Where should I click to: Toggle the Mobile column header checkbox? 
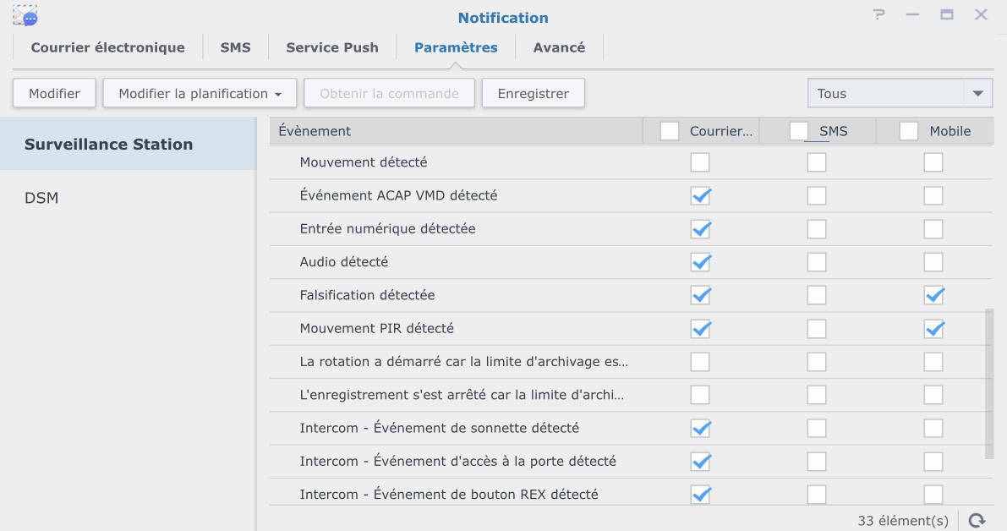pos(909,131)
